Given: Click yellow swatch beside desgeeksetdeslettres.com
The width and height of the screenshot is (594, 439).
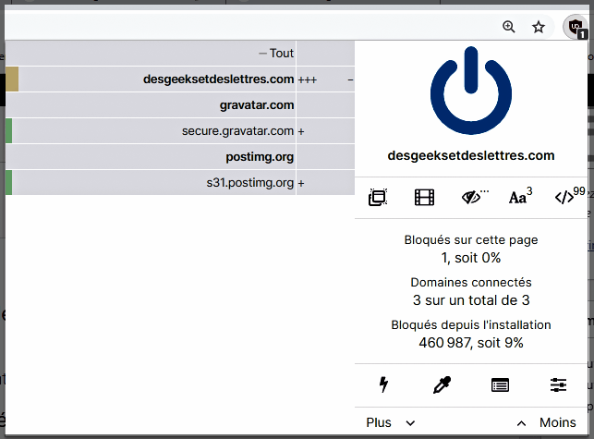Looking at the screenshot, I should (x=12, y=79).
